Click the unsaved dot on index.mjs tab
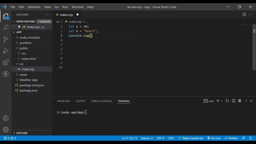The width and height of the screenshot is (256, 144). click(78, 14)
